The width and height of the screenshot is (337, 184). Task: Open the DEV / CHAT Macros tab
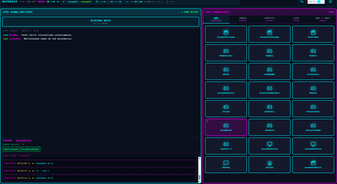323,19
